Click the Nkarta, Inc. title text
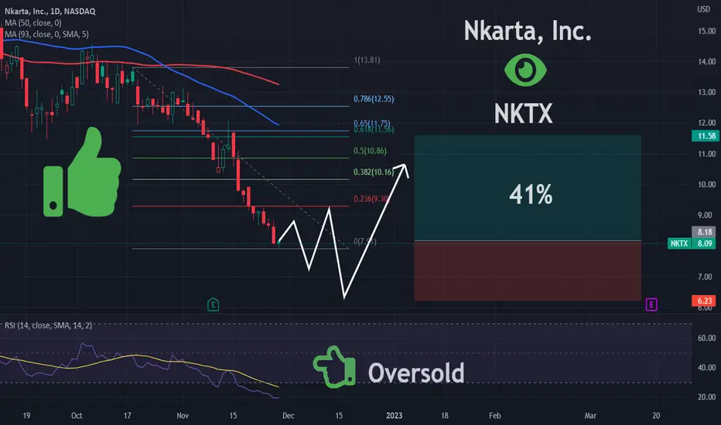The width and height of the screenshot is (721, 425). click(x=528, y=31)
